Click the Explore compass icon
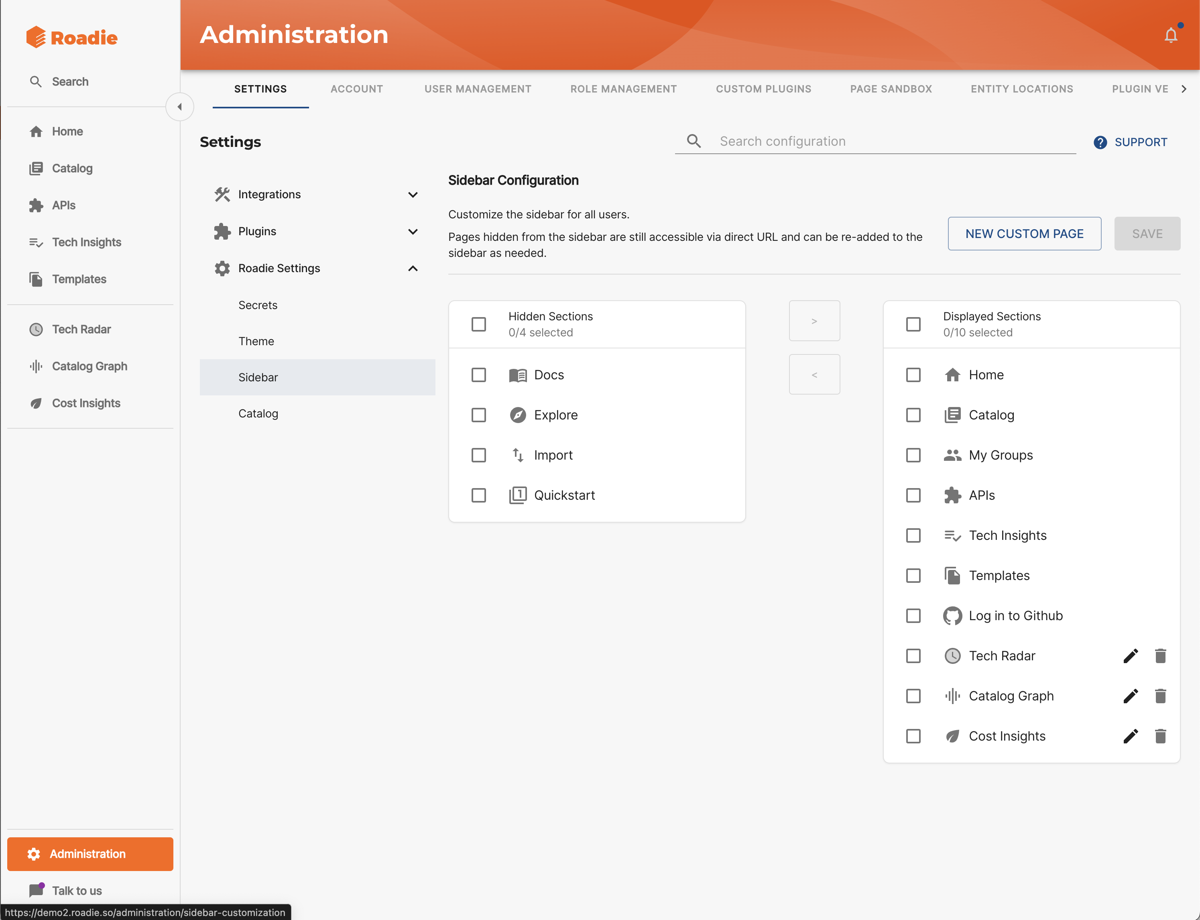The image size is (1200, 920). coord(517,415)
